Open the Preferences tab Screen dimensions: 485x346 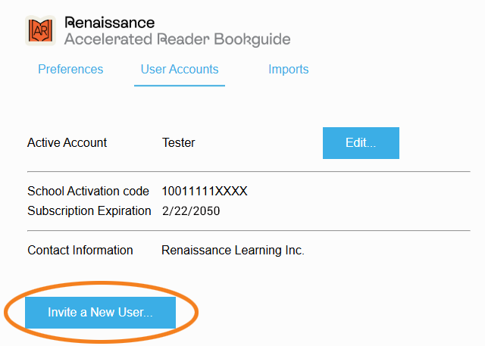pyautogui.click(x=70, y=69)
